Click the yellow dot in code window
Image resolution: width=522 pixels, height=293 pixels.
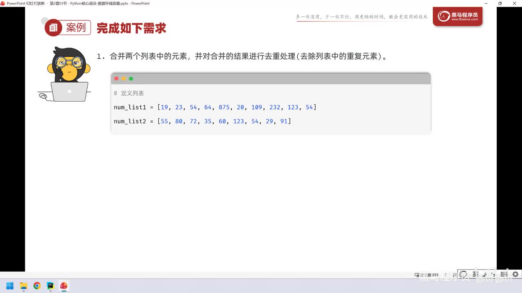coord(124,79)
